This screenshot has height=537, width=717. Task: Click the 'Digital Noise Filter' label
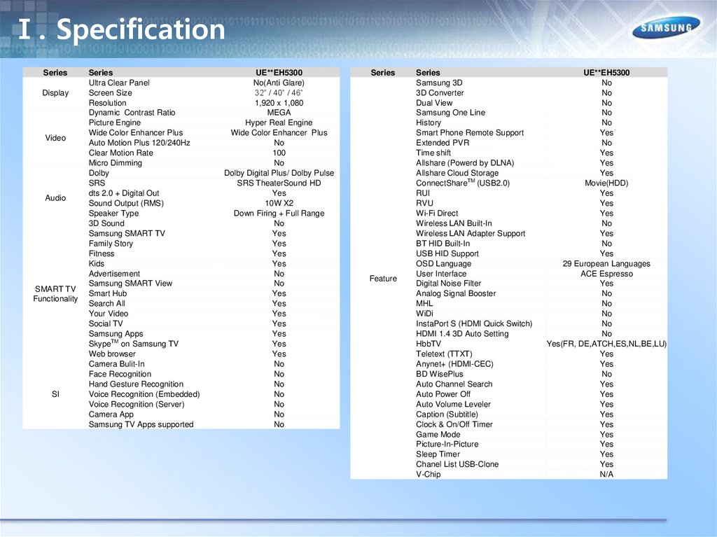(x=448, y=283)
